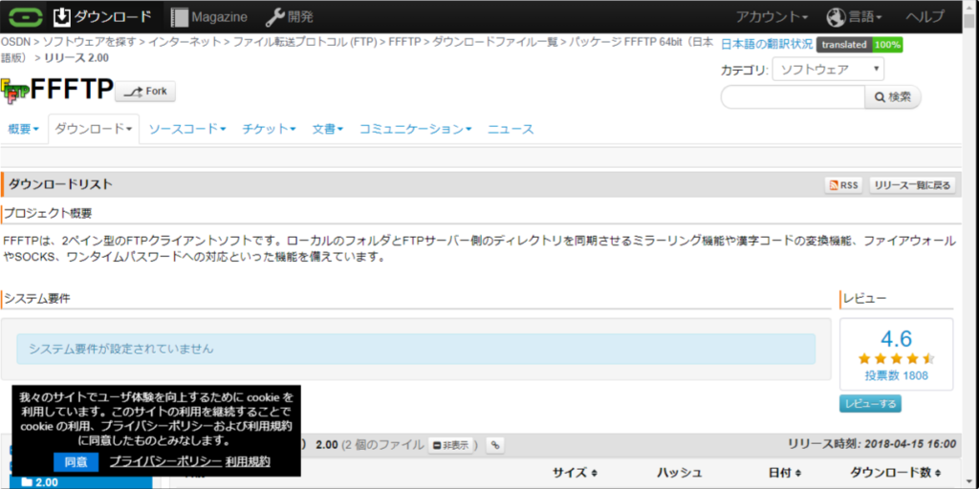
Task: Click the star rating icons
Action: click(x=896, y=359)
